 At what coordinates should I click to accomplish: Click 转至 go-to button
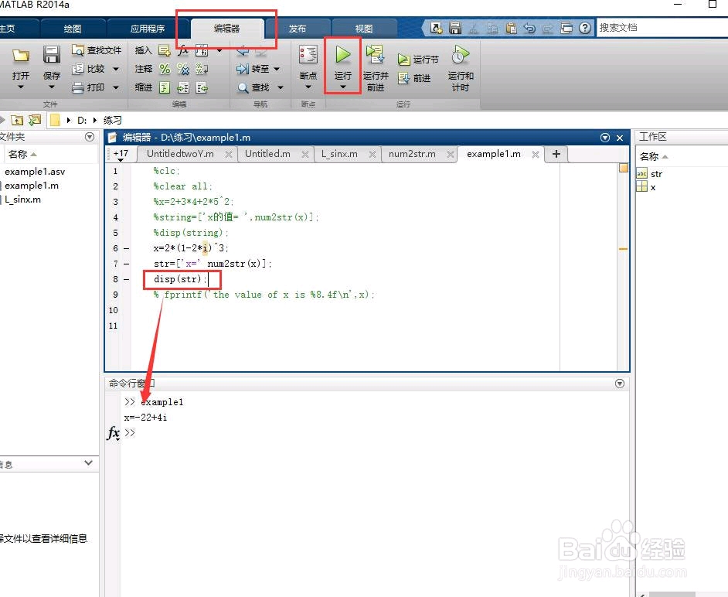tap(253, 69)
